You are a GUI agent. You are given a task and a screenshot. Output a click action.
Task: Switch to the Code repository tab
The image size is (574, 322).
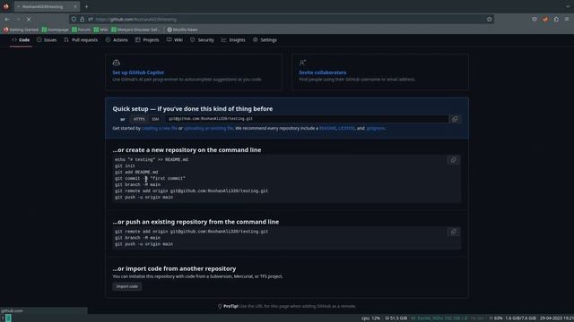point(21,39)
